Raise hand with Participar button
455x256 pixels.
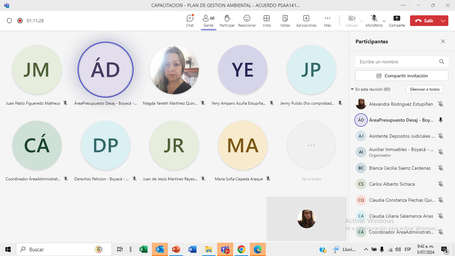[227, 21]
